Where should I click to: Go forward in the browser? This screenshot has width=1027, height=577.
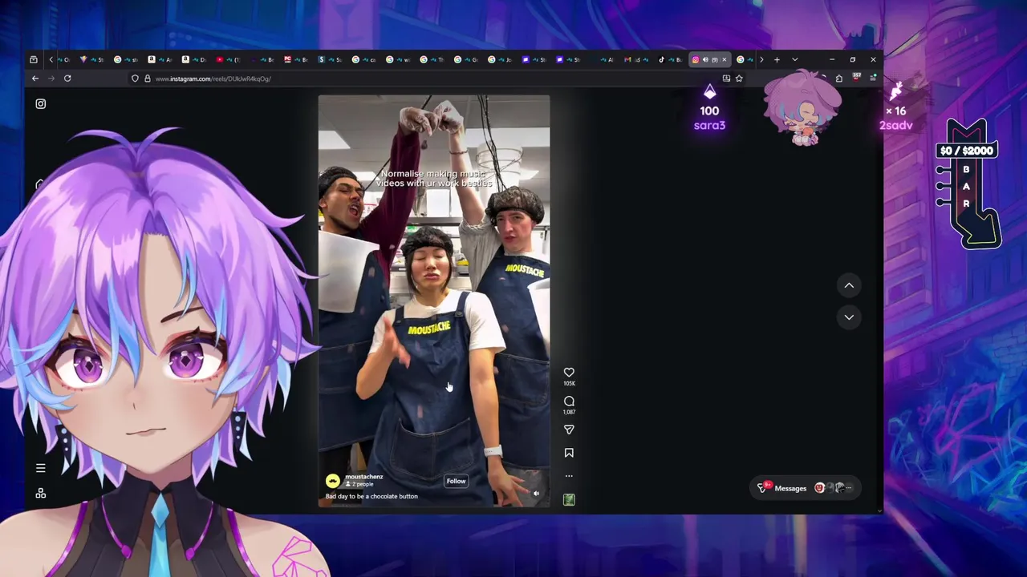click(x=51, y=79)
